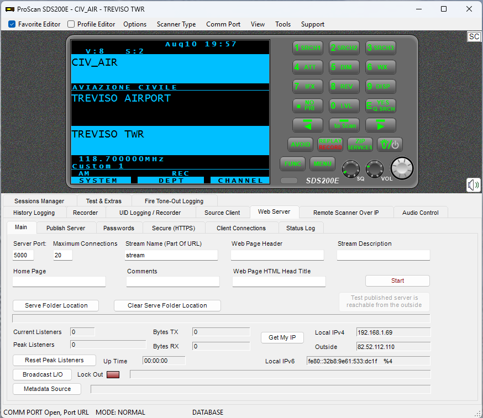Screen dimensions: 483x418
Task: Open the Options menu
Action: 135,24
